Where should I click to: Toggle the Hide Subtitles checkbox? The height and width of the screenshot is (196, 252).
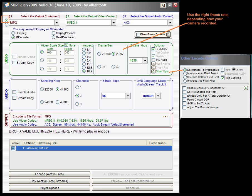click(x=223, y=78)
